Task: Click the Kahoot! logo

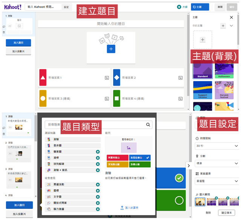Action: click(x=12, y=7)
